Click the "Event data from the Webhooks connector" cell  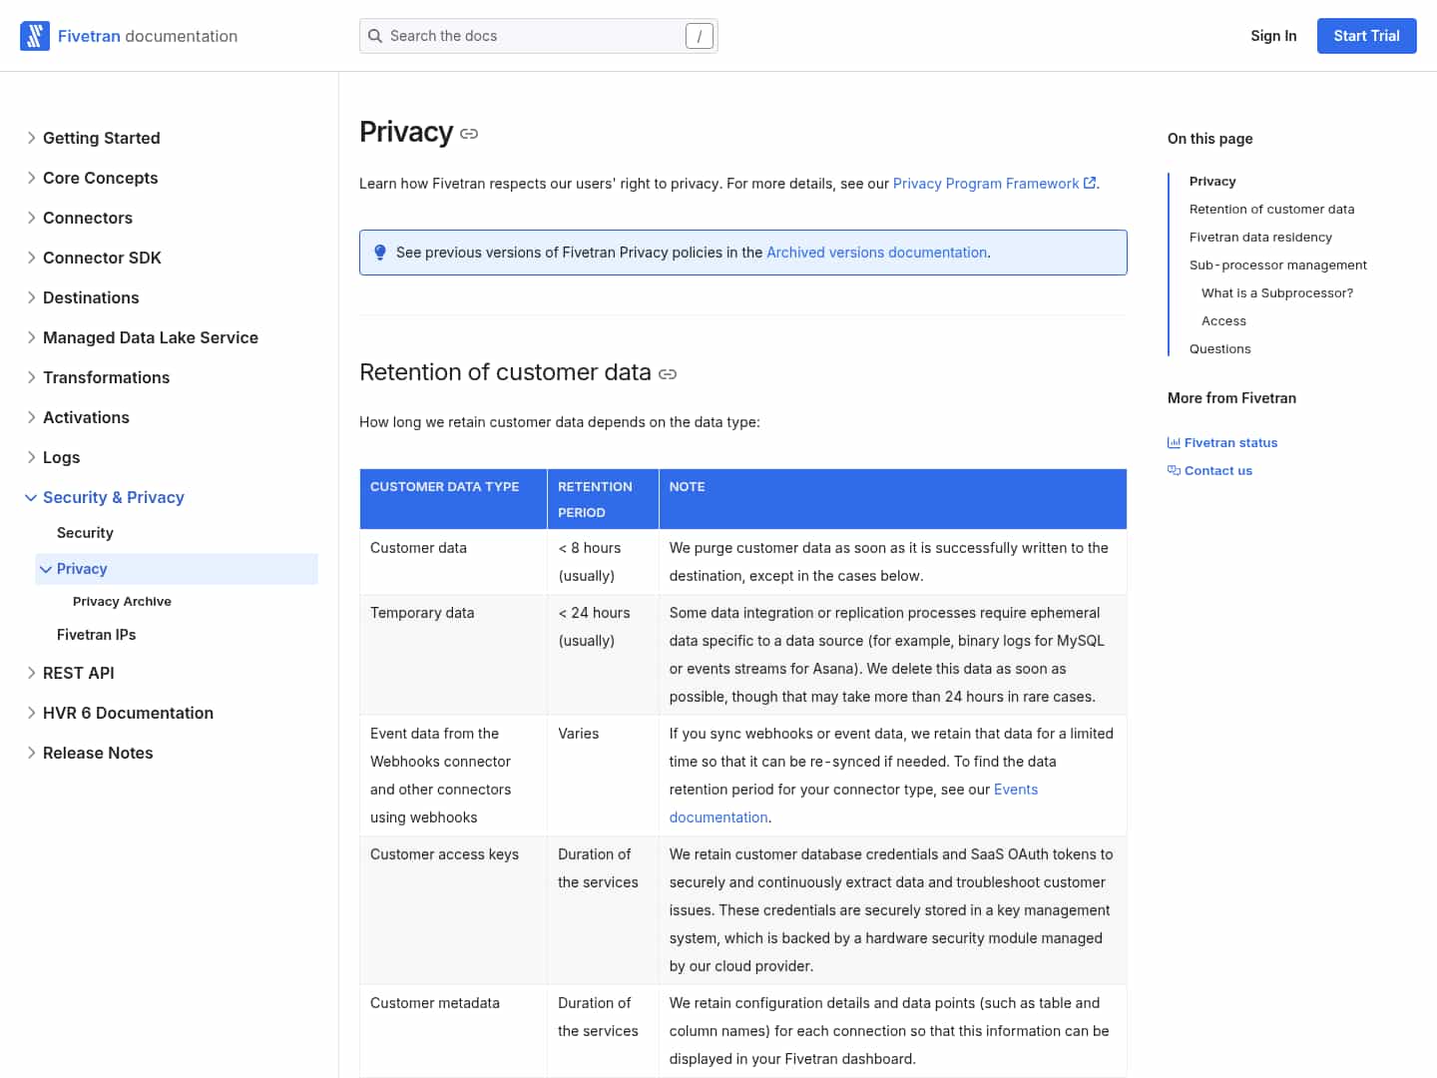click(453, 776)
